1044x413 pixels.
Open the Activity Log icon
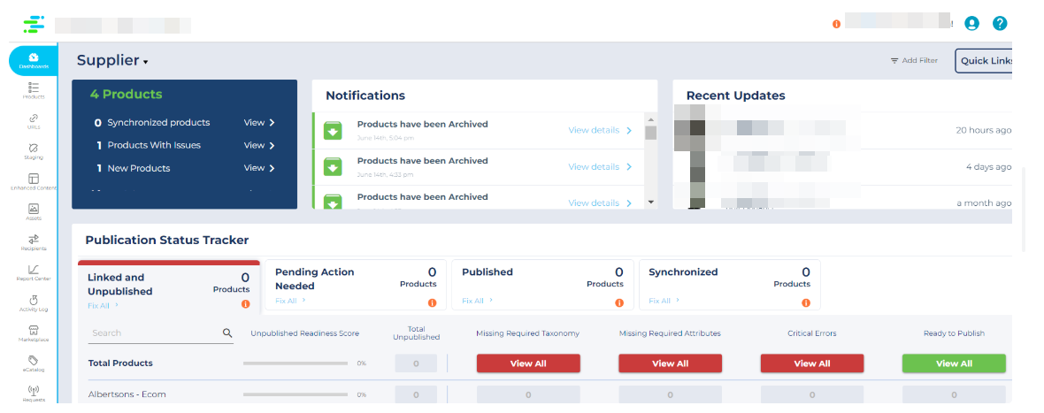pyautogui.click(x=34, y=302)
